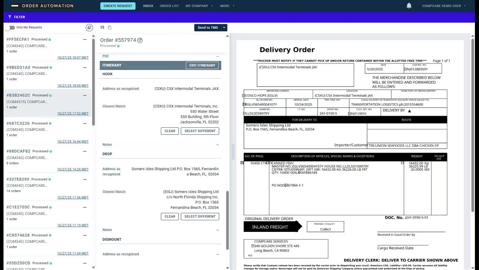
Task: Click the select-all requests icon
Action: [x=89, y=28]
